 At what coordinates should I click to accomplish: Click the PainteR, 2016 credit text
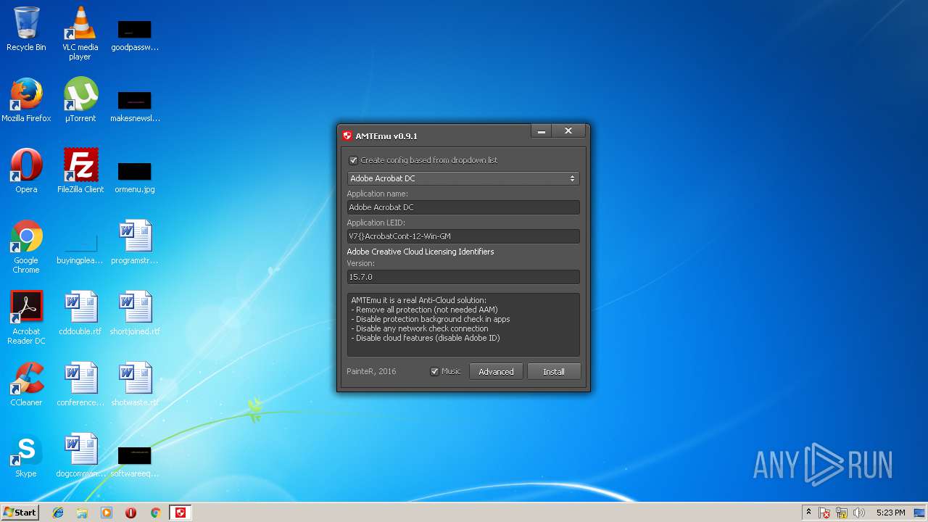tap(371, 371)
